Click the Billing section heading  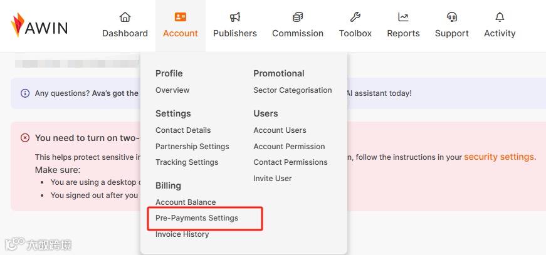(168, 186)
